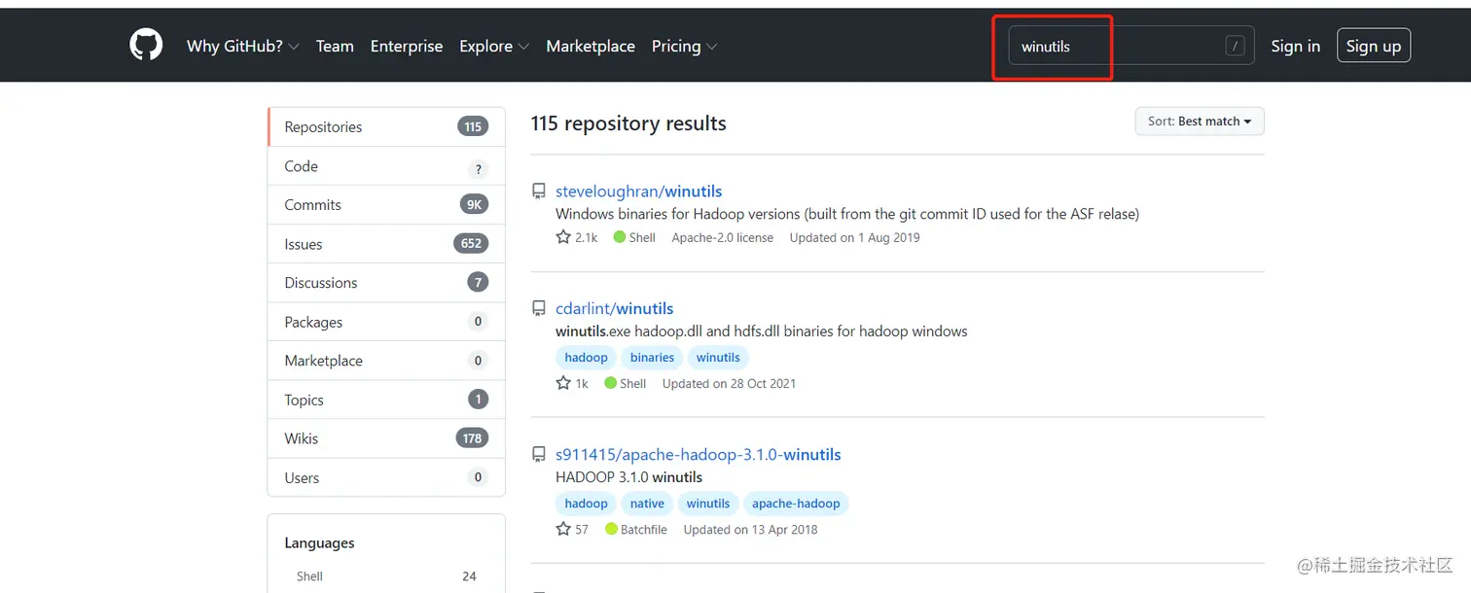Select the Code results filter
1471x593 pixels.
point(386,166)
